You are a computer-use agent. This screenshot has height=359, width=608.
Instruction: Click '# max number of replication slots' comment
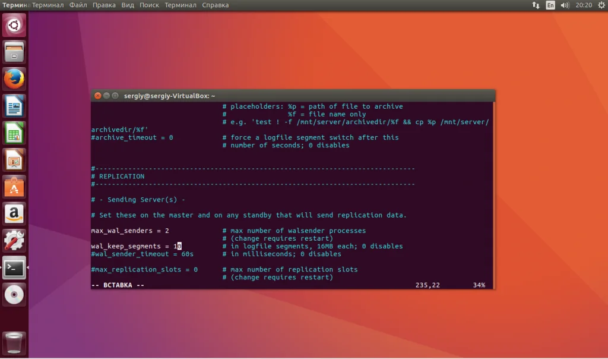click(290, 269)
